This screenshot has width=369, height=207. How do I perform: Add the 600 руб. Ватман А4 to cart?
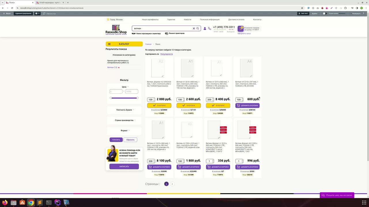pos(247,106)
